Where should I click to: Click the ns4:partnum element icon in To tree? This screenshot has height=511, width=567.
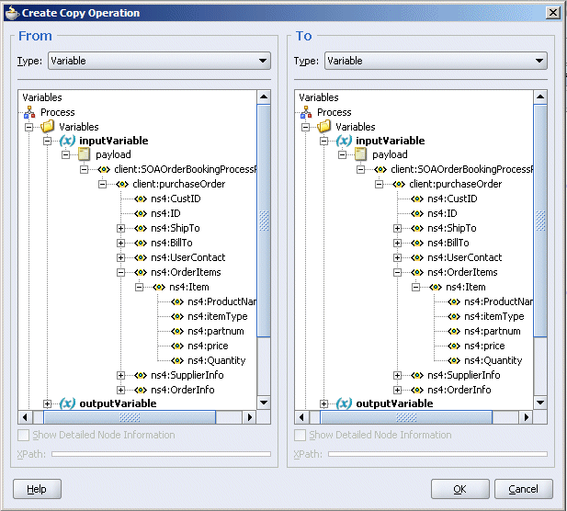pyautogui.click(x=454, y=331)
